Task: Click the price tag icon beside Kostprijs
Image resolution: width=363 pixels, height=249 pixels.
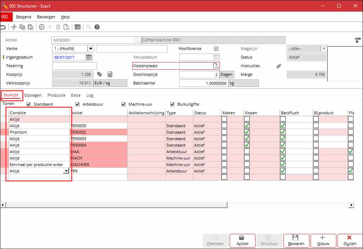Action: [x=99, y=74]
